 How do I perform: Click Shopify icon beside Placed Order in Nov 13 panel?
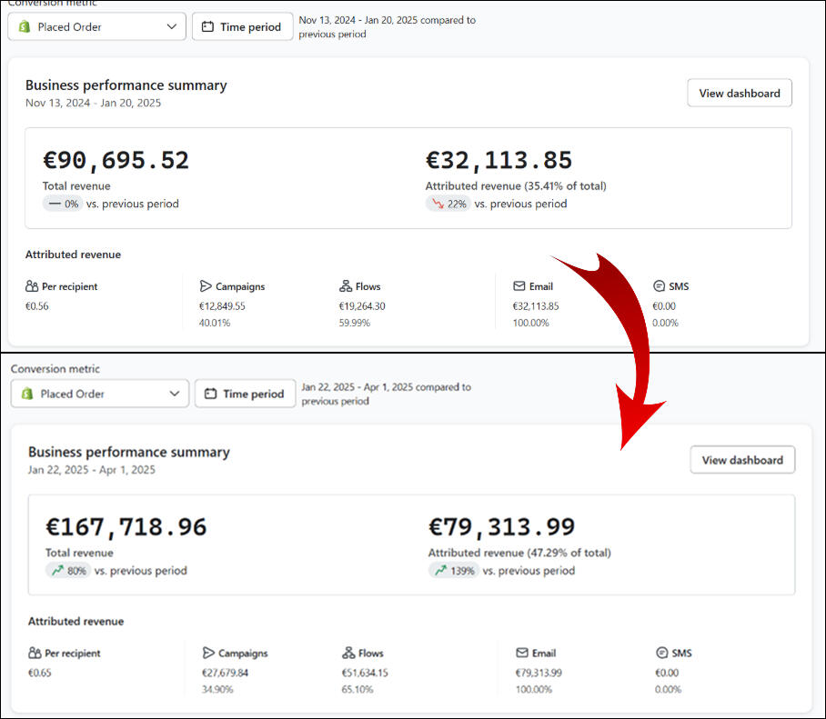pos(25,27)
